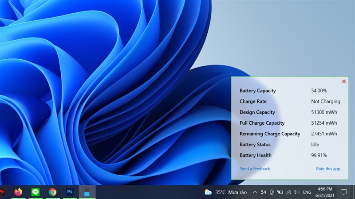355x199 pixels.
Task: Close the battery info popup
Action: pos(344,81)
